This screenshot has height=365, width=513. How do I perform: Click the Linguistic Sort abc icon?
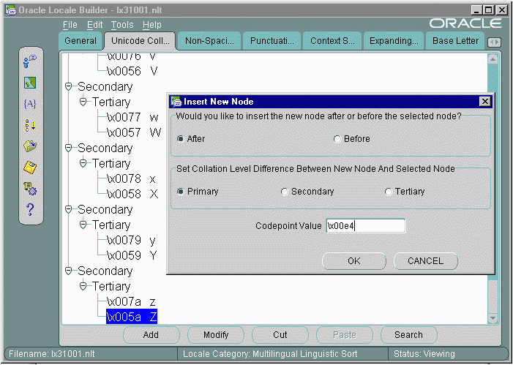coord(30,125)
